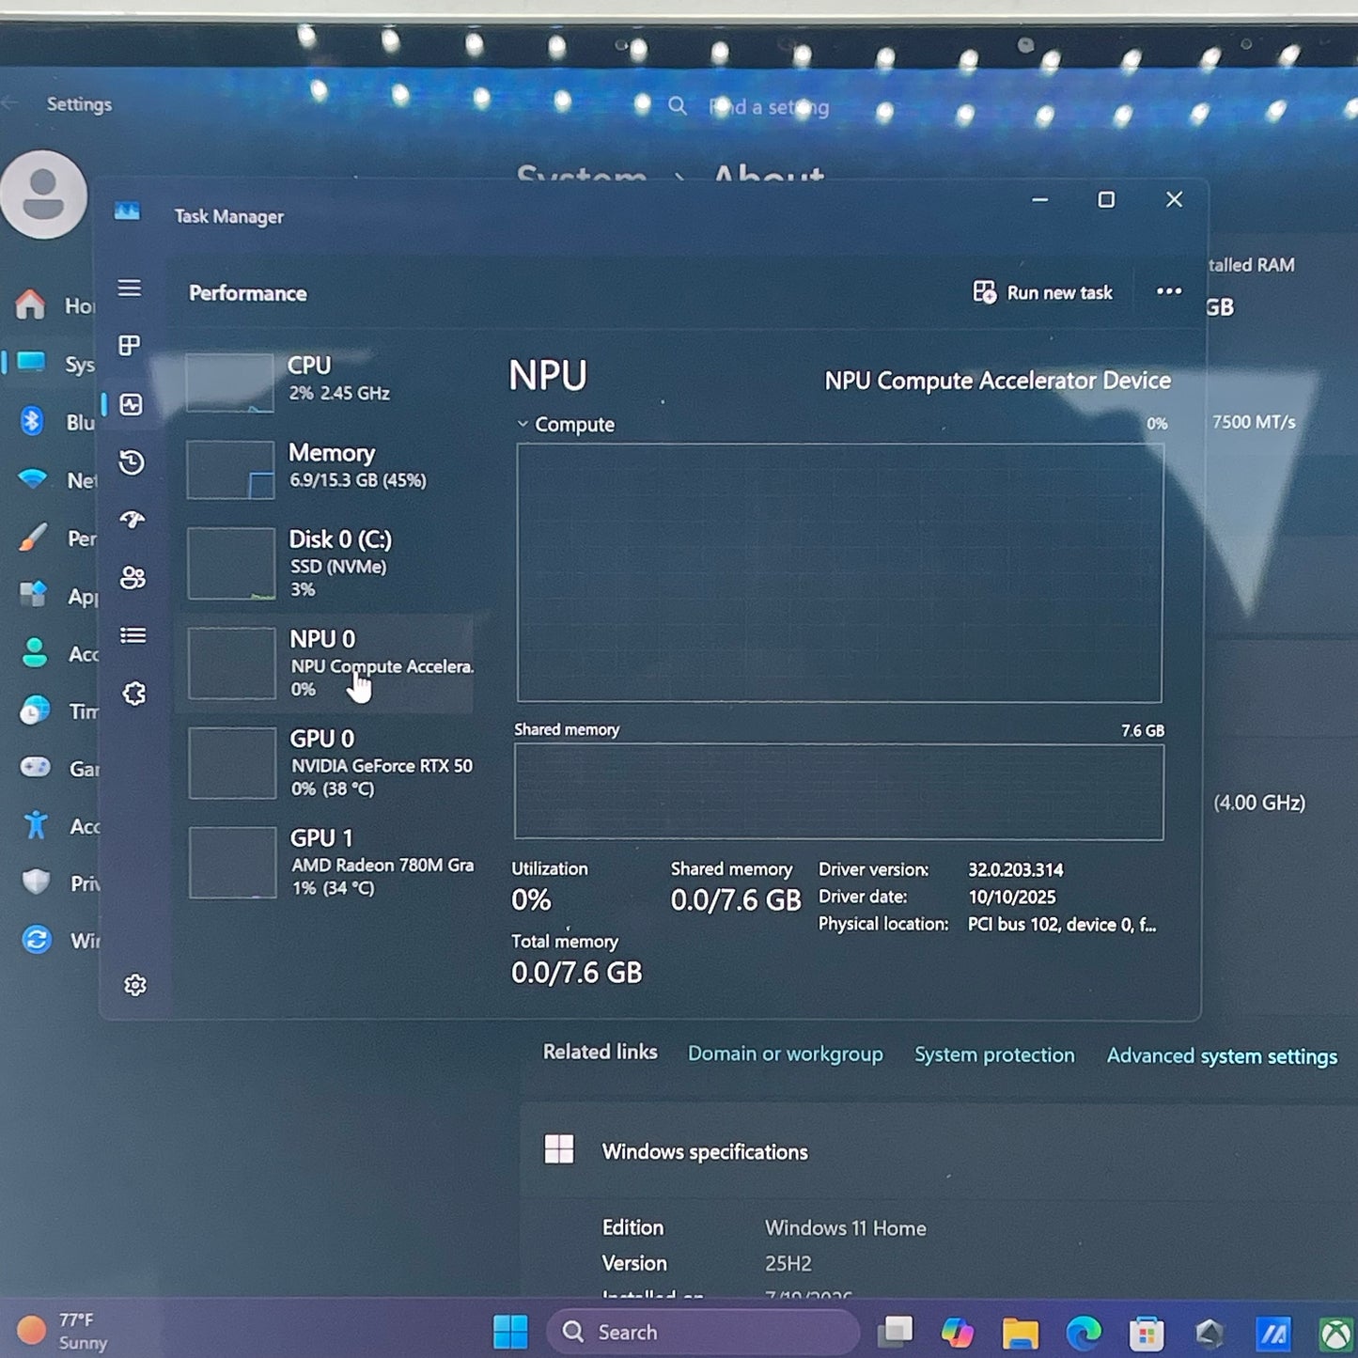Open the Compute graph selector dropdown
The height and width of the screenshot is (1358, 1358).
click(x=566, y=425)
